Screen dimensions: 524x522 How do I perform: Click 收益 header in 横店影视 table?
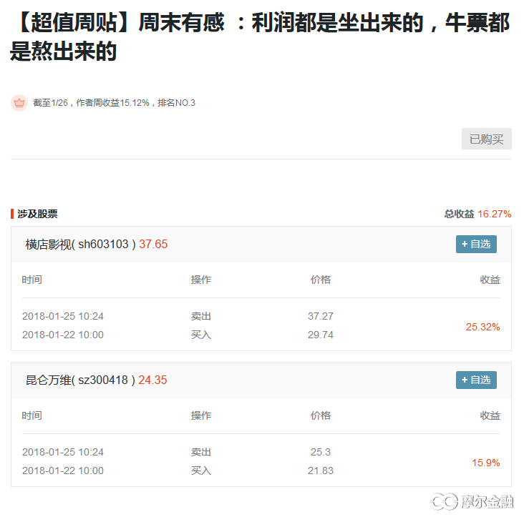point(490,280)
